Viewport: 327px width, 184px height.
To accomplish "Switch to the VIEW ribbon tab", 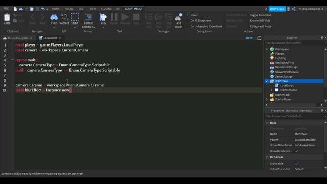I will pos(92,9).
